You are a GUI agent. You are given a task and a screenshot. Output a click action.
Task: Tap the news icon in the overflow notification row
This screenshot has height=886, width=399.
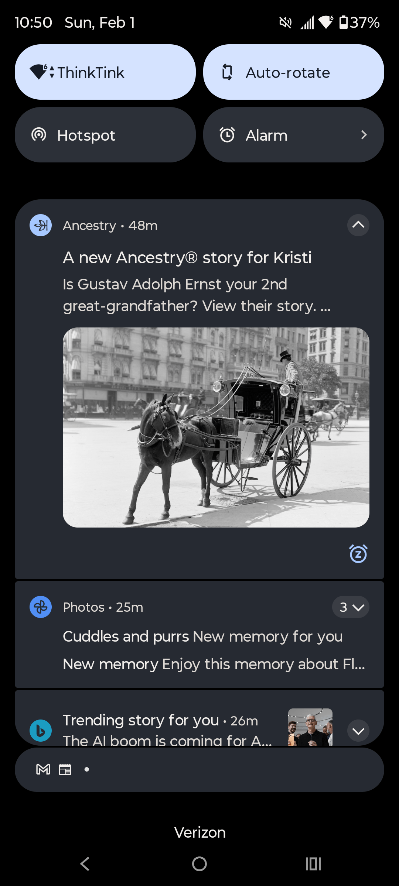coord(65,770)
